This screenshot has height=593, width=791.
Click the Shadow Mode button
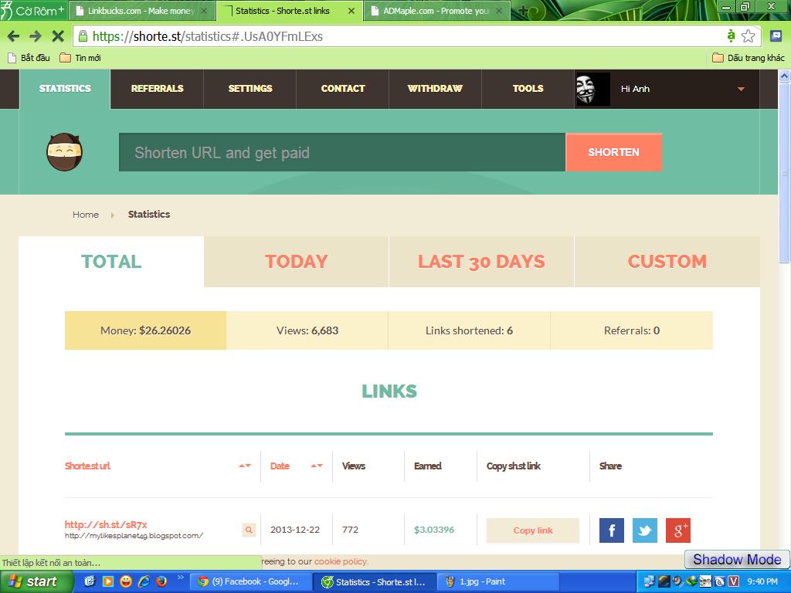(737, 559)
